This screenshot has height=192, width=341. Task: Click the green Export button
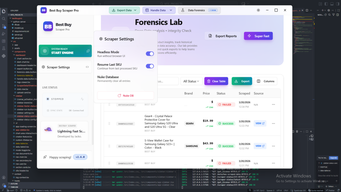click(242, 81)
